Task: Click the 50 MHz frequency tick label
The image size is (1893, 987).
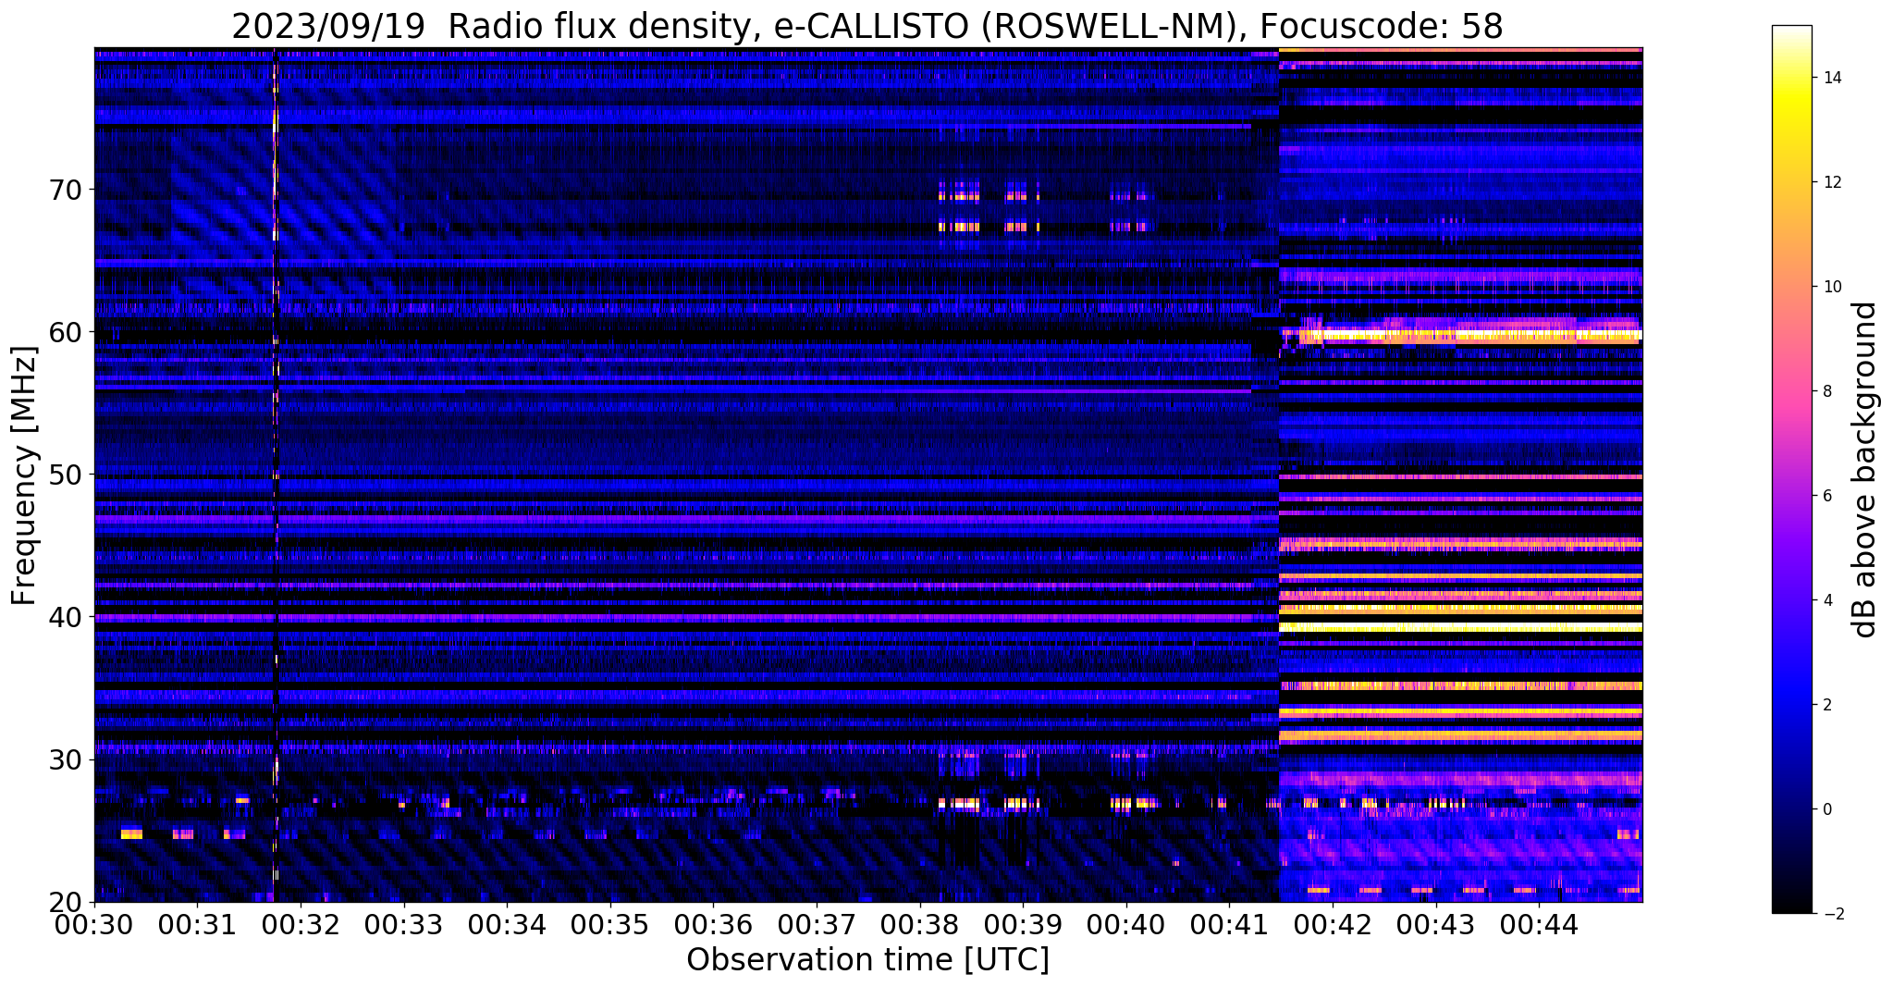Action: click(66, 475)
